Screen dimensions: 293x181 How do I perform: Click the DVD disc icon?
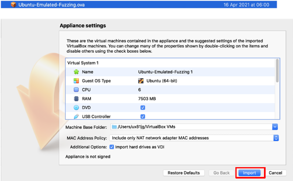[76, 108]
